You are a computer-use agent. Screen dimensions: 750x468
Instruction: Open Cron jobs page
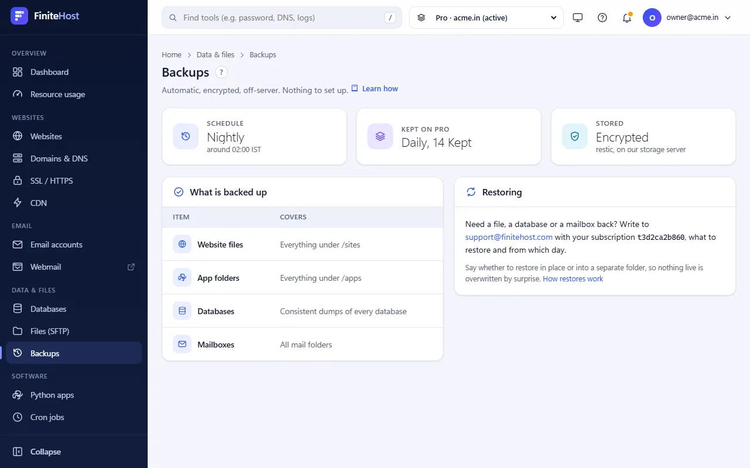tap(74, 417)
